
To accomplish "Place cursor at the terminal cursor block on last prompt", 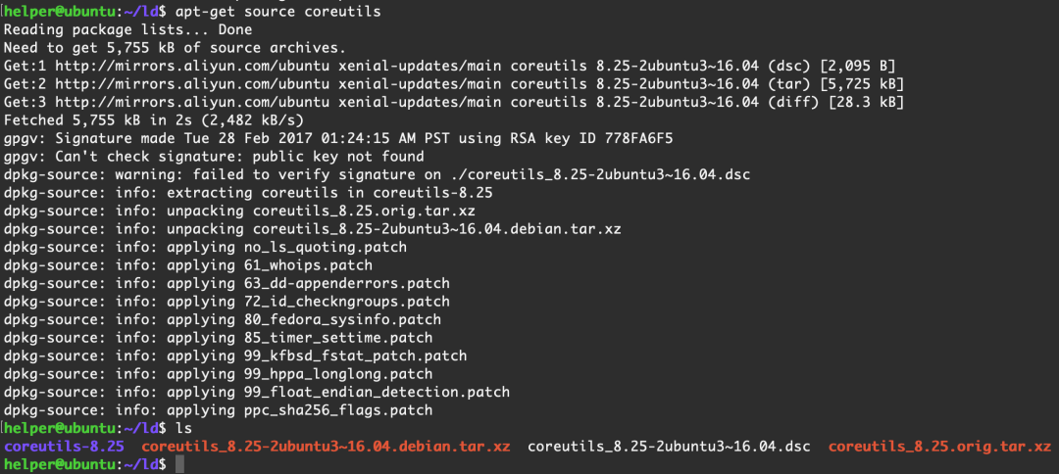I will point(178,465).
